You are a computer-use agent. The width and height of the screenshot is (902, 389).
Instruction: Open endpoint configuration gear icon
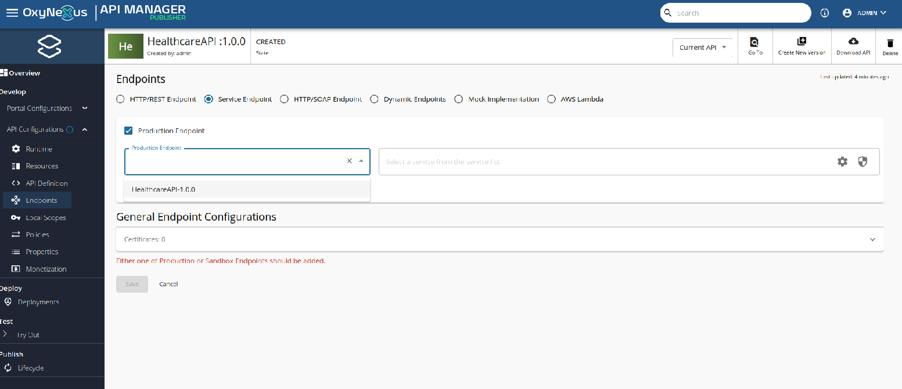[842, 161]
